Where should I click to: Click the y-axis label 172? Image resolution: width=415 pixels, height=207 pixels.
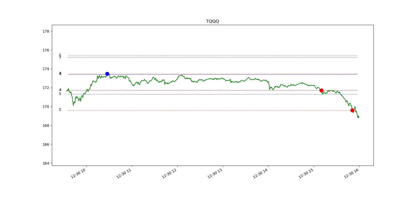[x=46, y=88]
